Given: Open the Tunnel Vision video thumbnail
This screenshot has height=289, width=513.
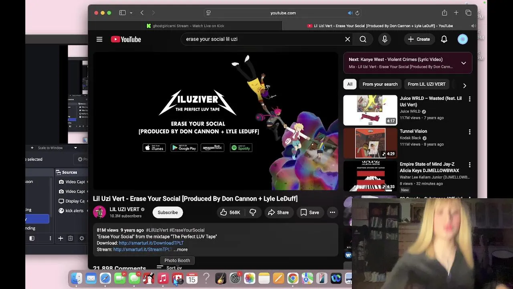Looking at the screenshot, I should click(370, 143).
